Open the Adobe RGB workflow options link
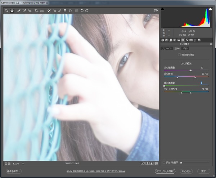 pyautogui.click(x=96, y=171)
